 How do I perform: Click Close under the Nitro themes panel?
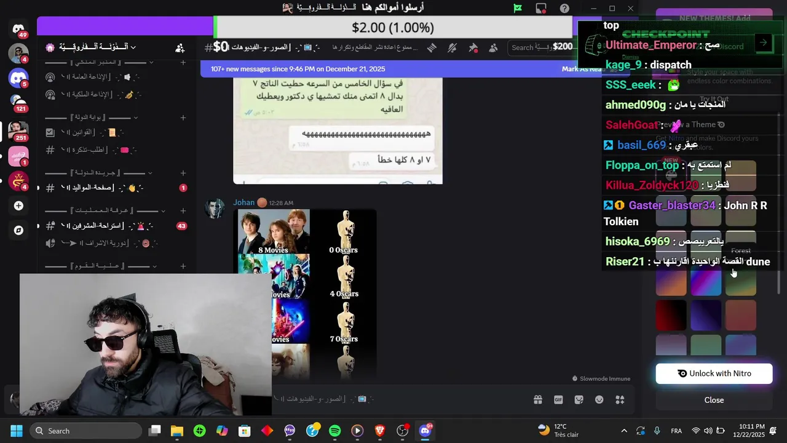click(x=714, y=400)
